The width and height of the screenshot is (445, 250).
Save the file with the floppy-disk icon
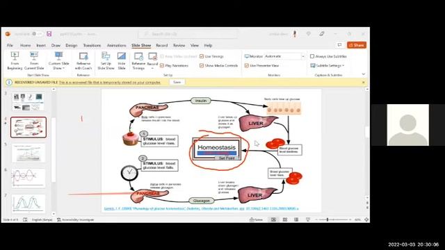[x=49, y=34]
